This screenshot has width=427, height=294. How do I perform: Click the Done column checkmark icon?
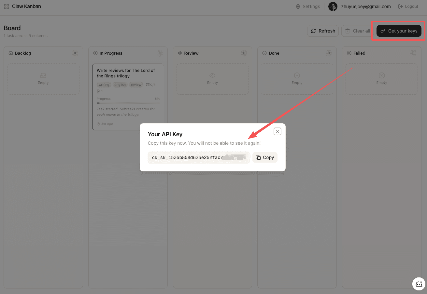click(x=264, y=53)
